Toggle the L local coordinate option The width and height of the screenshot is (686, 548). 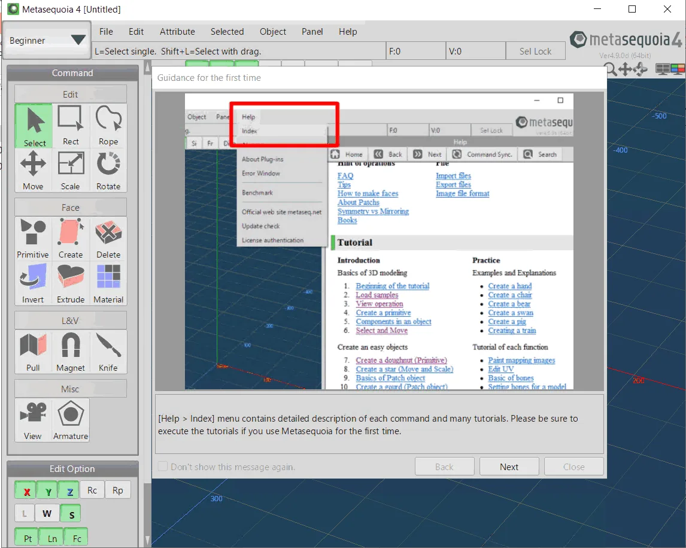25,513
